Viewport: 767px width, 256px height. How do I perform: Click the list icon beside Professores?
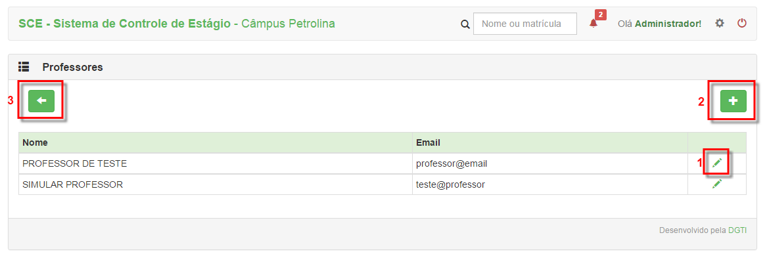[x=24, y=67]
